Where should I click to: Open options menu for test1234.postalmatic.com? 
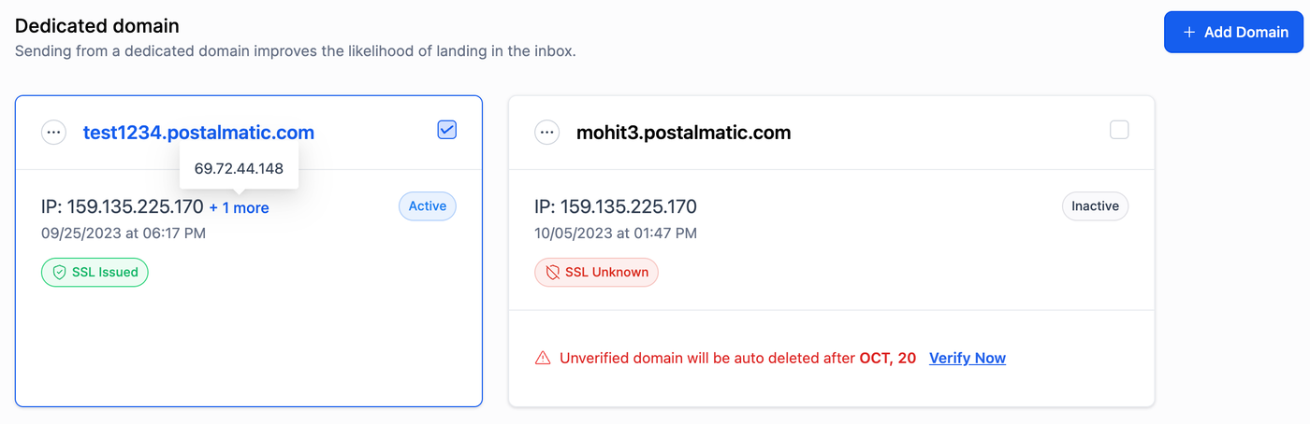coord(54,133)
